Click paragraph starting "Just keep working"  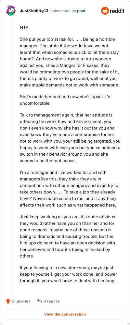(x=68, y=236)
